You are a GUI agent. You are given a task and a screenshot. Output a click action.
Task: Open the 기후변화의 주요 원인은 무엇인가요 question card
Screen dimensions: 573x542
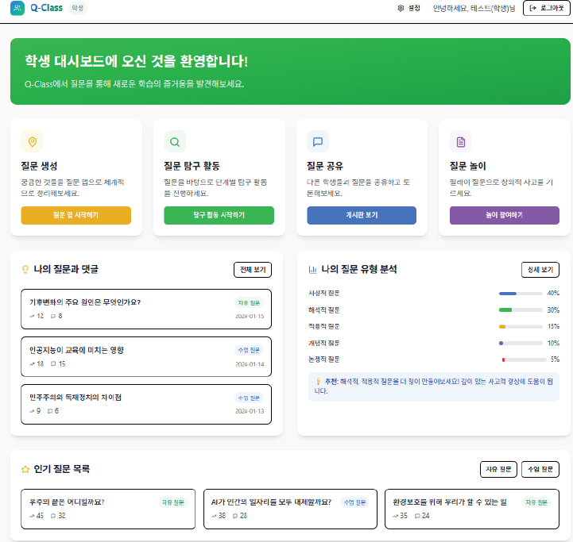tap(146, 309)
